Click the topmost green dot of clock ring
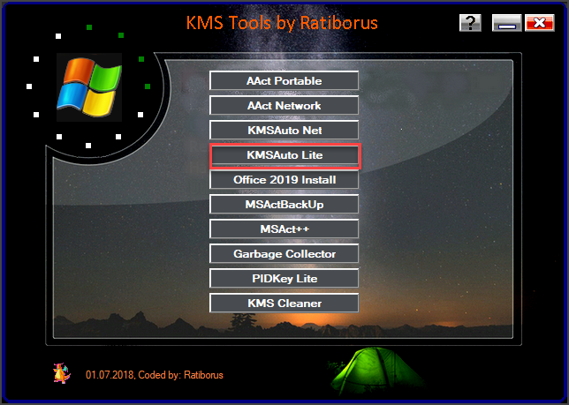Screen dimensions: 569x405 click(x=88, y=27)
